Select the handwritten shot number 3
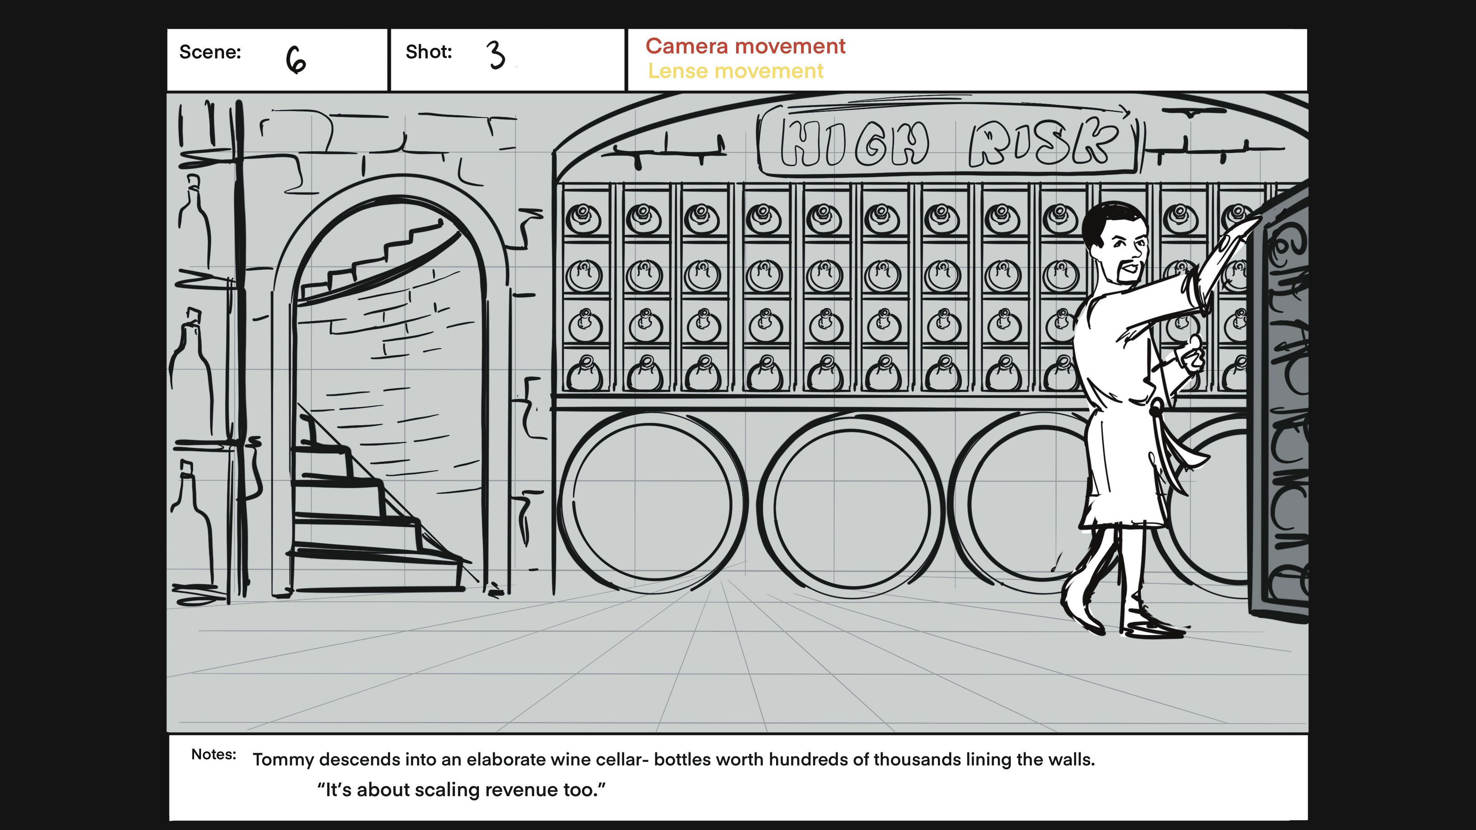Screen dimensions: 1476x830 click(496, 56)
